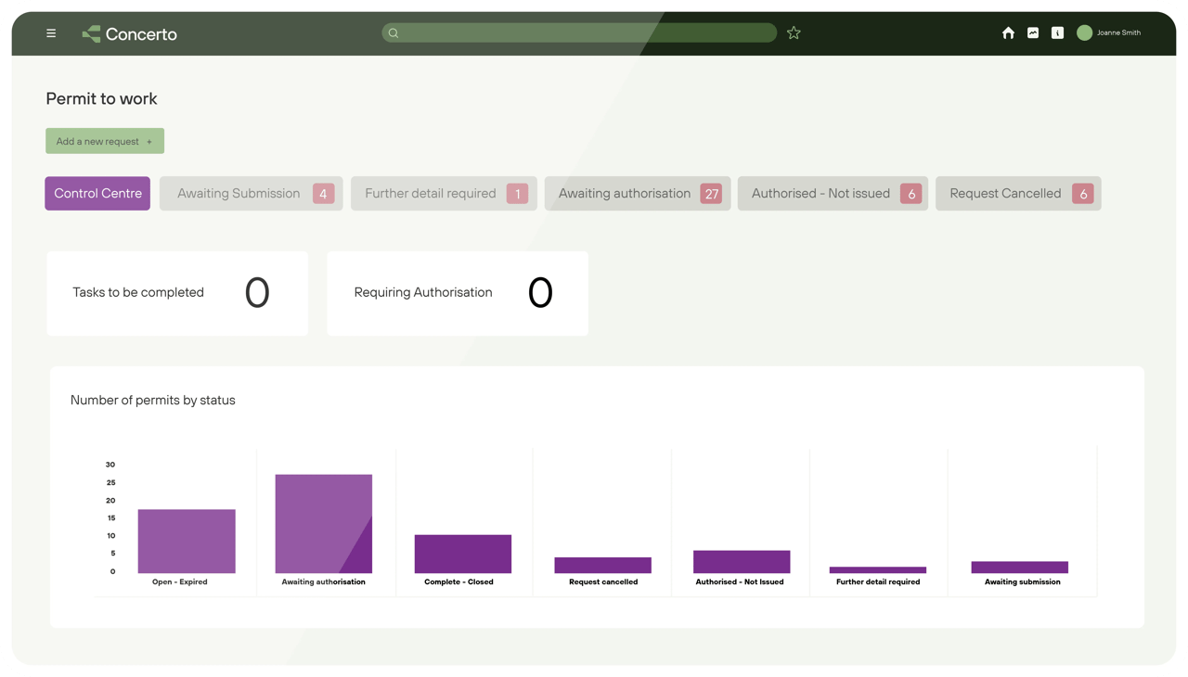1188x677 pixels.
Task: Click the Authorised - Not Issued chart bar
Action: pos(742,562)
